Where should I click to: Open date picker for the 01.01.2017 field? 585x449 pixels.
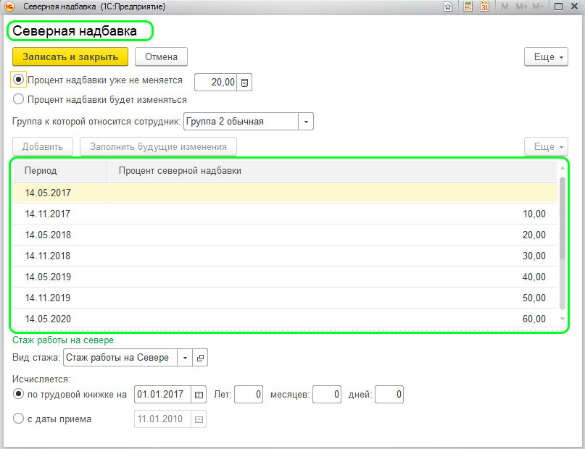[199, 395]
